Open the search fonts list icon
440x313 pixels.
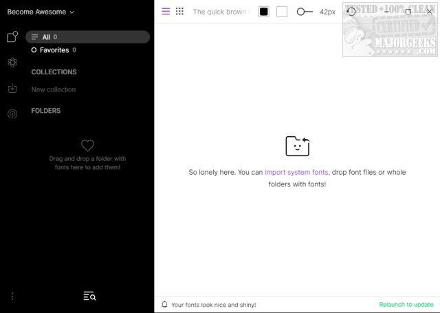pos(89,296)
